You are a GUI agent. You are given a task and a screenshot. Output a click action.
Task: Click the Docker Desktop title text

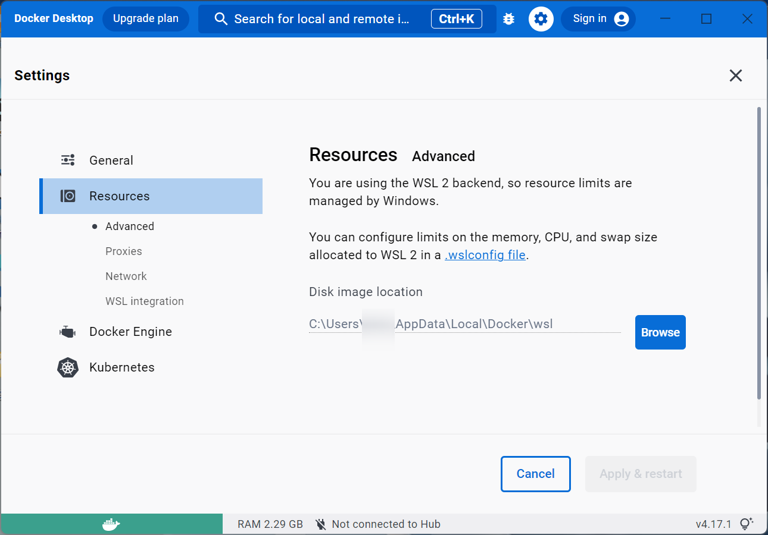[x=54, y=18]
